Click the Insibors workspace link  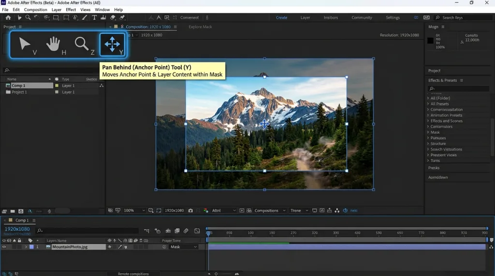pyautogui.click(x=331, y=18)
